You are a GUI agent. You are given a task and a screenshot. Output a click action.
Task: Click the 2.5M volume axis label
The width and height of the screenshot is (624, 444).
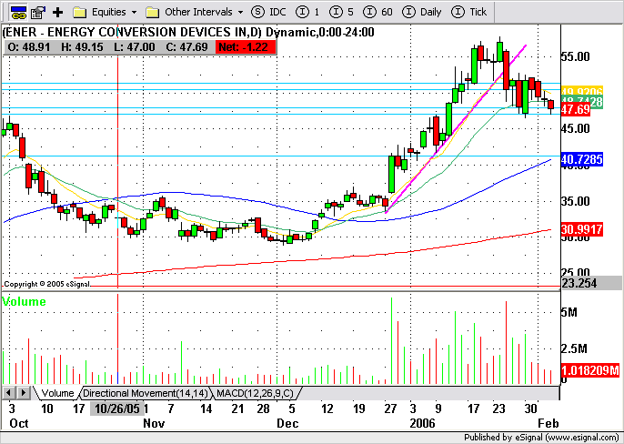(x=574, y=348)
